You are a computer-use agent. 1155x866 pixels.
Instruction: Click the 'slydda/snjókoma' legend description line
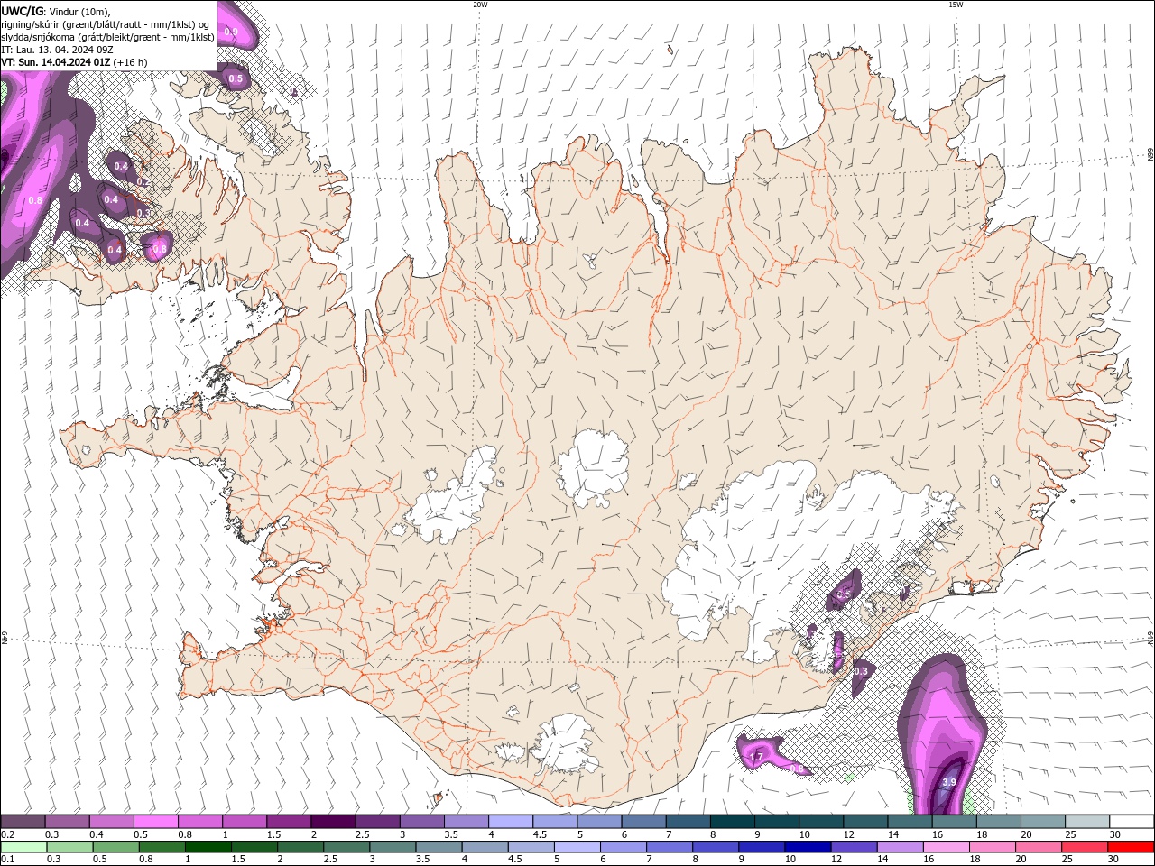click(108, 37)
